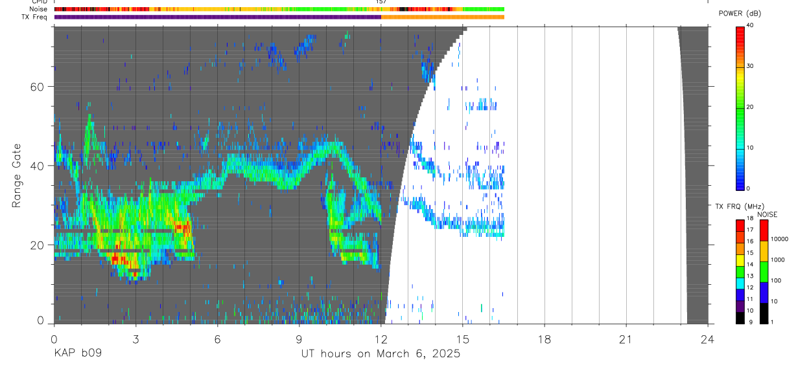Click the '14' tick on TX FRQ legend
Viewport: 796px width, 367px height.
pos(750,265)
